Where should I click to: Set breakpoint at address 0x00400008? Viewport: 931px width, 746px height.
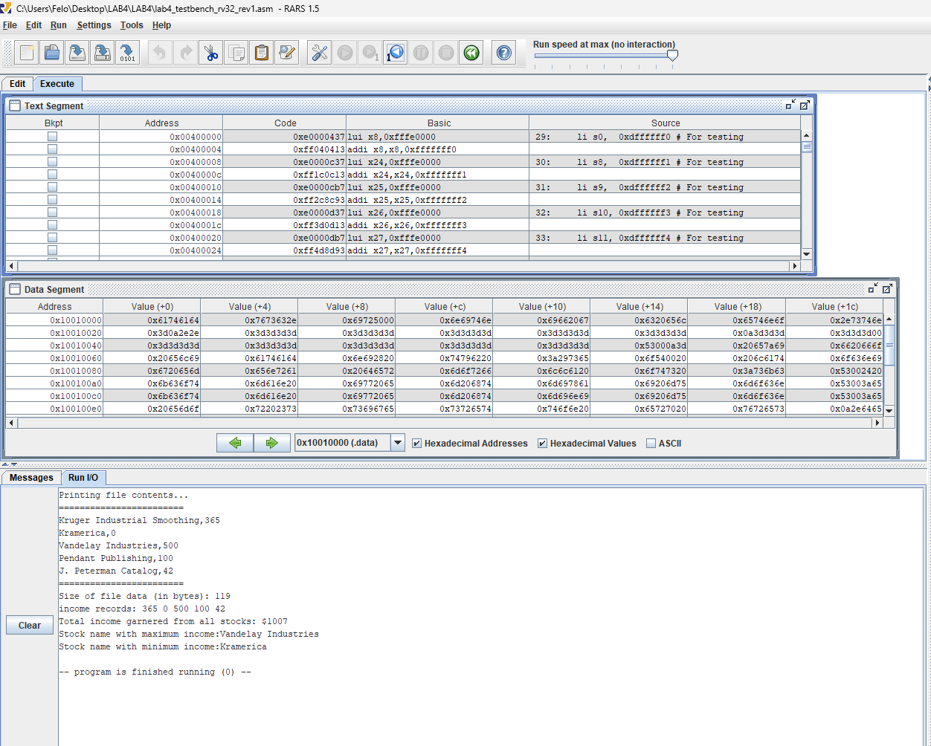52,162
